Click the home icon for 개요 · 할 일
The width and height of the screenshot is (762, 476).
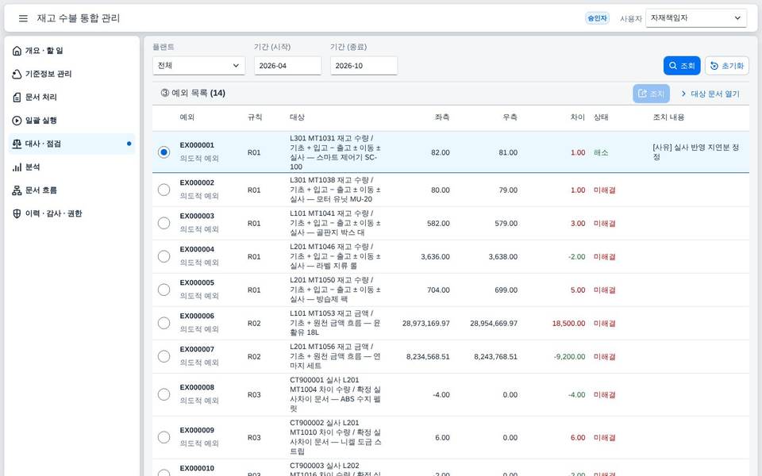coord(17,51)
